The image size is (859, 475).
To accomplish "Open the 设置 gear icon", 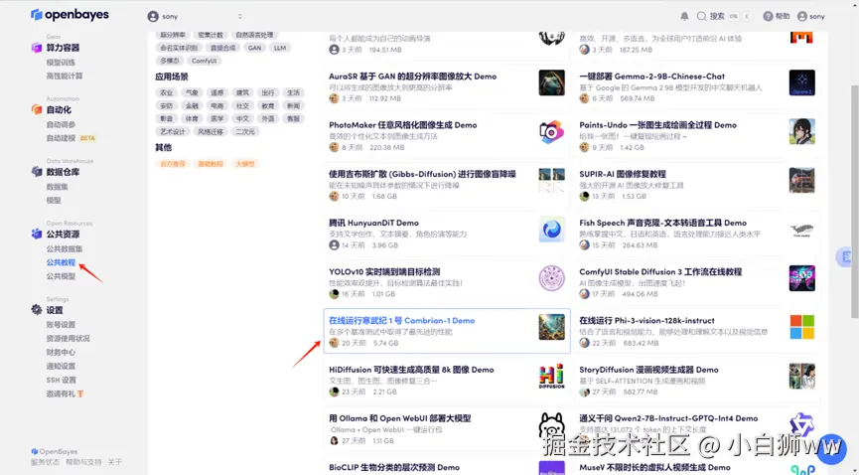I will (37, 310).
